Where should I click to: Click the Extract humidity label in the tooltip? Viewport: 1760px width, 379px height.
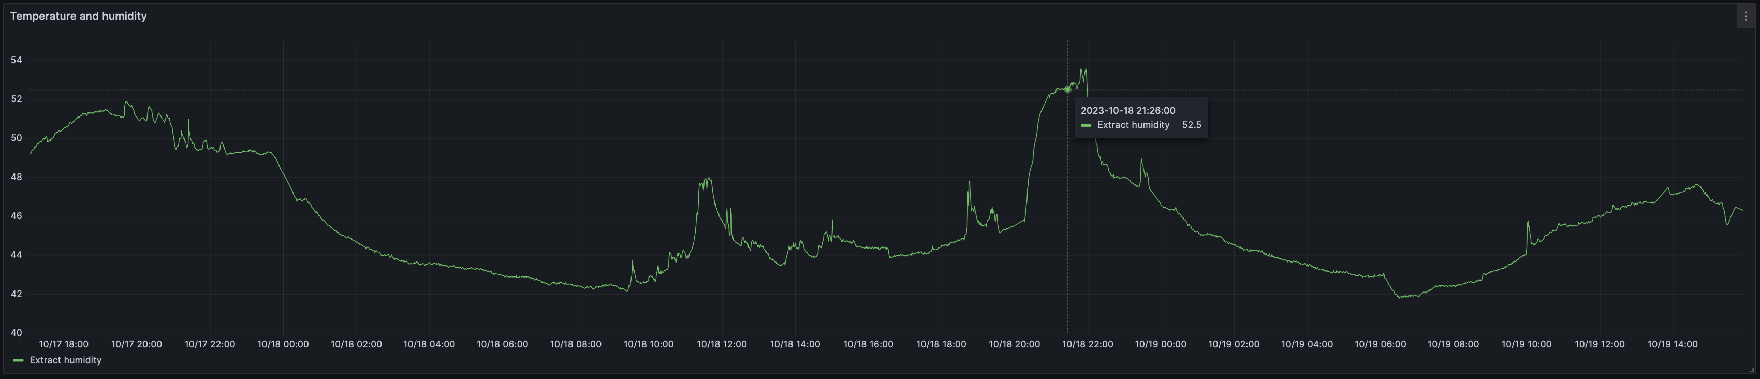click(1134, 125)
